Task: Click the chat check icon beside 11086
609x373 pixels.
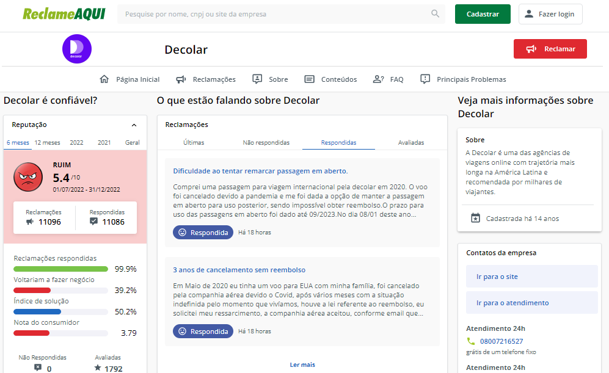Action: pyautogui.click(x=93, y=221)
